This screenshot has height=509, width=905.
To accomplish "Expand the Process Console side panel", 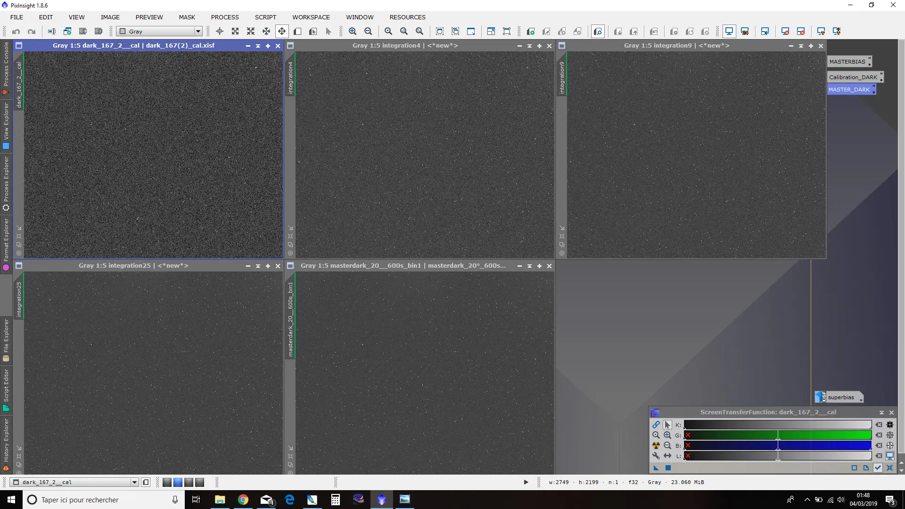I will 6,68.
